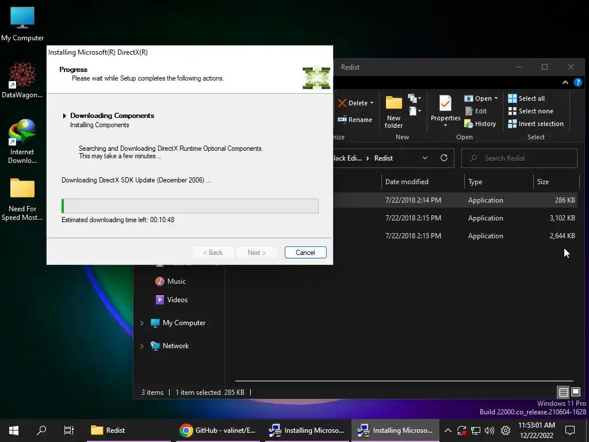Switch to active Installing Microsoft taskbar item

(x=395, y=430)
